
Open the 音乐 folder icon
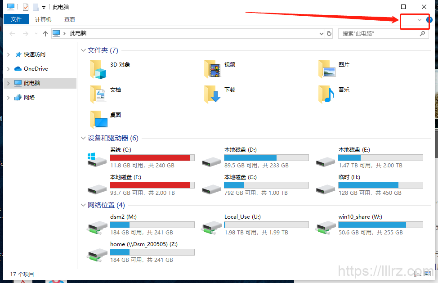click(x=326, y=94)
